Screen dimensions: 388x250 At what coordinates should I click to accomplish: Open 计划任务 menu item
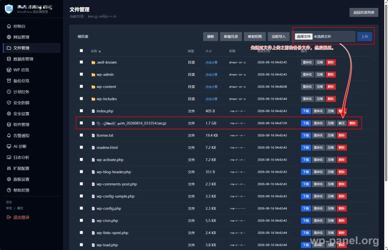(x=32, y=92)
